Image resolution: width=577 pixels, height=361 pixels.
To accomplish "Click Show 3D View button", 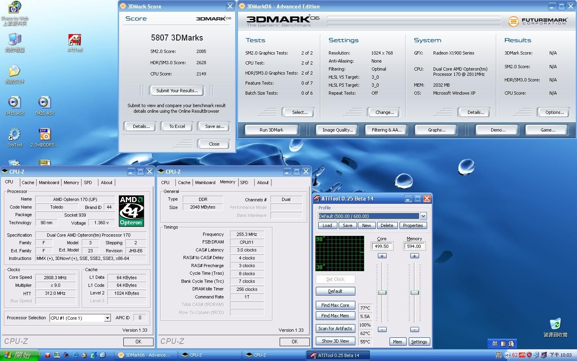I will (335, 341).
